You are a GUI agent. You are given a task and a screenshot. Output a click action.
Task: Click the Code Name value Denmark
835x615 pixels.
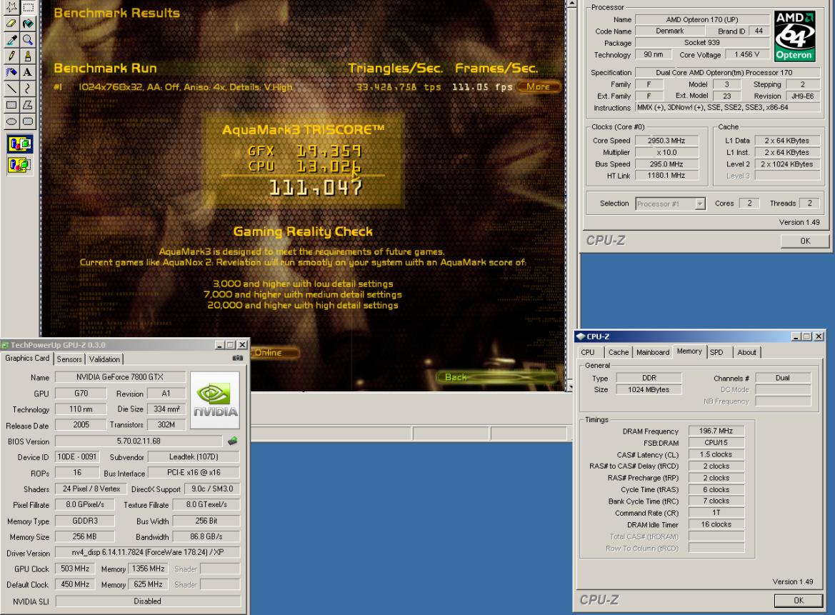pos(669,31)
